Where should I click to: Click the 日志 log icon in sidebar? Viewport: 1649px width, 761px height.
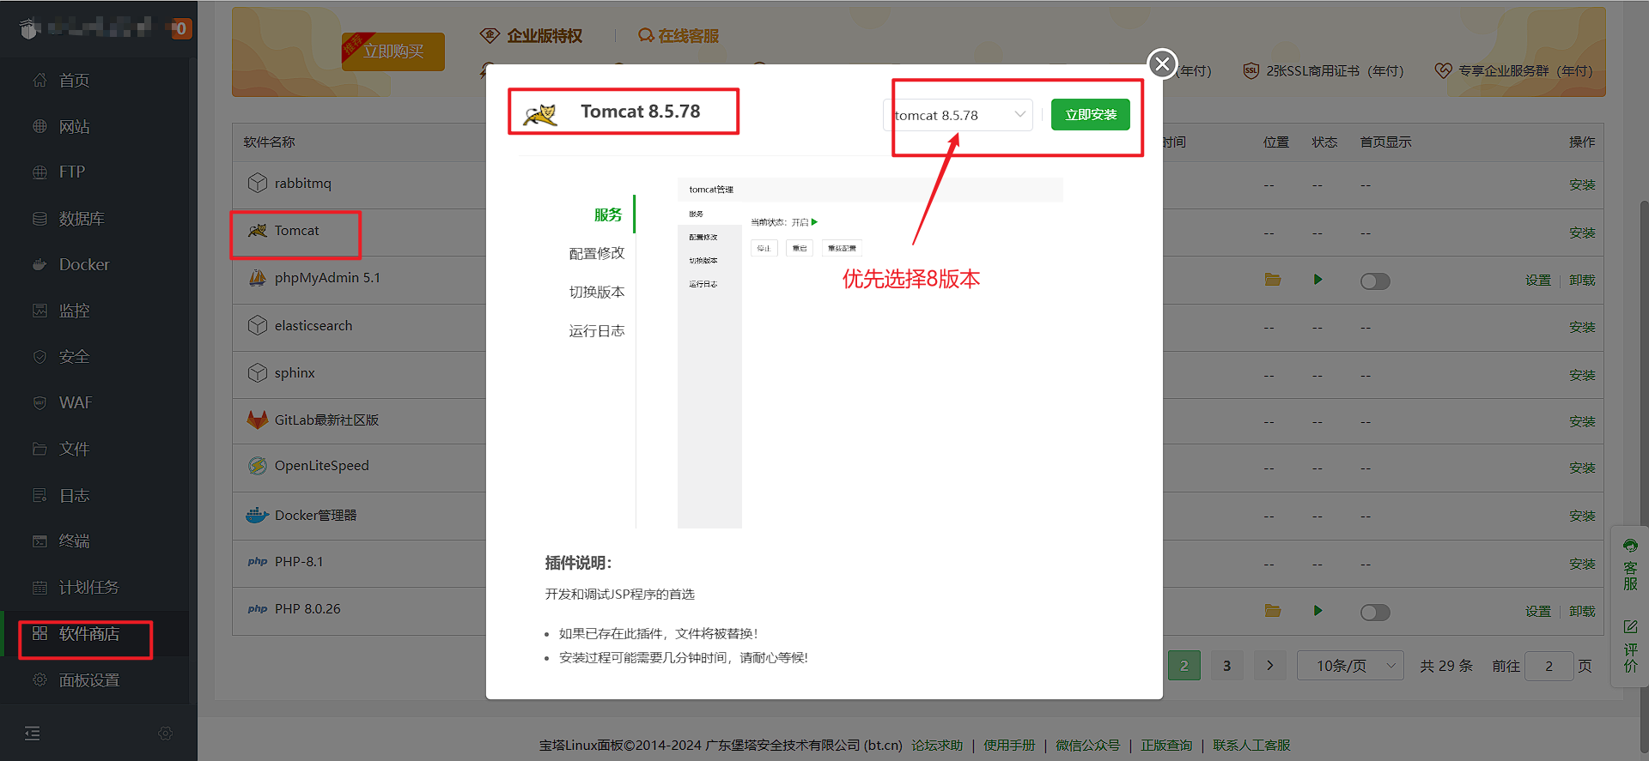tap(40, 495)
